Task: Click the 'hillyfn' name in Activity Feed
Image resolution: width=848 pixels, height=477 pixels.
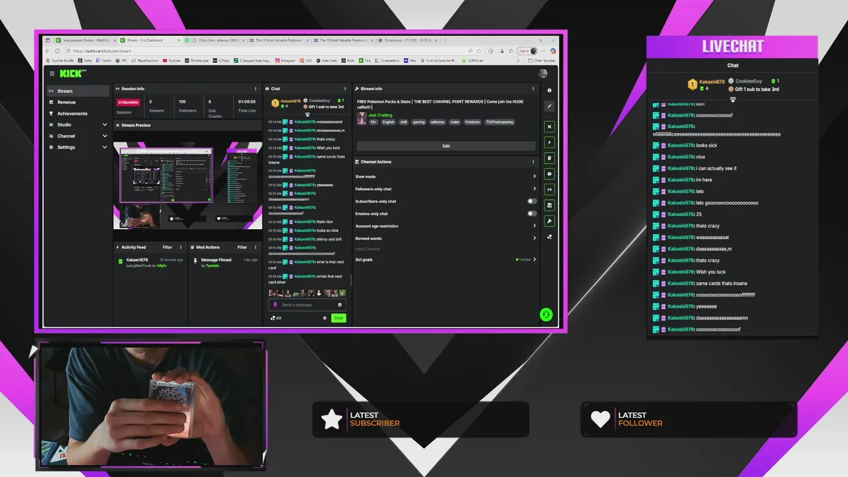Action: (162, 266)
